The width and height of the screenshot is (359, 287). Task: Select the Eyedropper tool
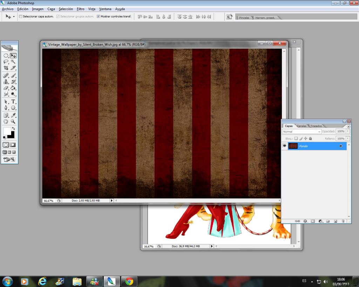13,115
